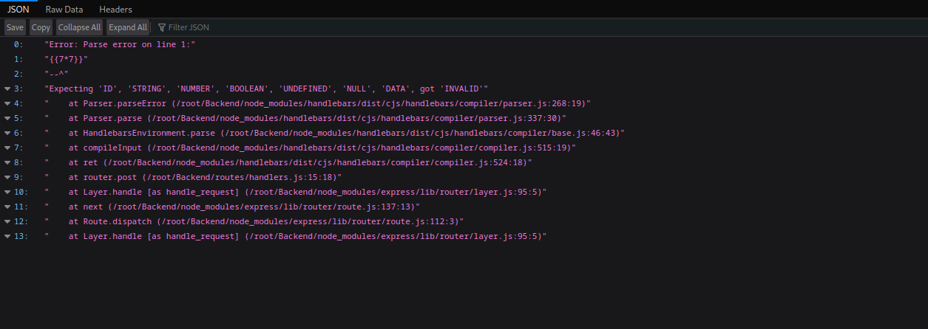Toggle the arrow beside row 9 router.post
928x329 pixels.
click(x=7, y=177)
